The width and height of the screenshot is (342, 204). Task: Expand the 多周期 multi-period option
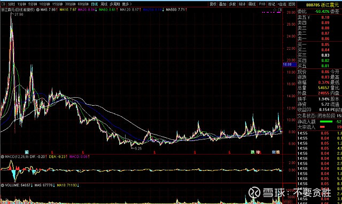pyautogui.click(x=115, y=4)
